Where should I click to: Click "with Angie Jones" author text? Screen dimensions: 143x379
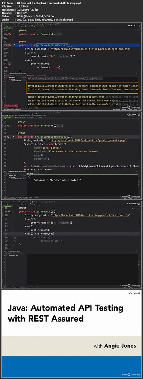(x=115, y=345)
